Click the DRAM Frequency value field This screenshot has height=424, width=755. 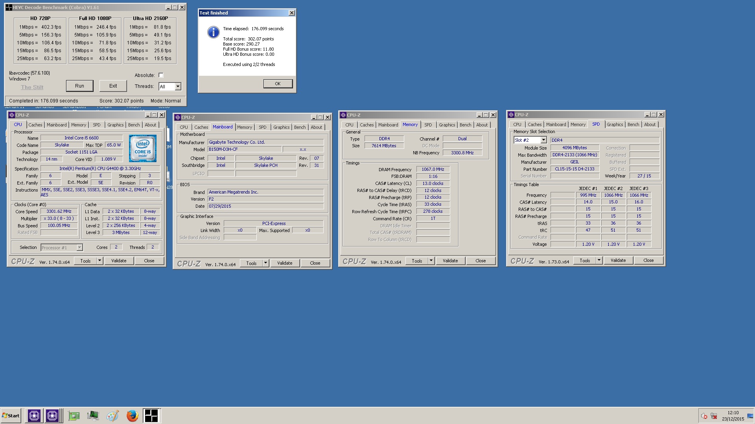[x=433, y=169]
